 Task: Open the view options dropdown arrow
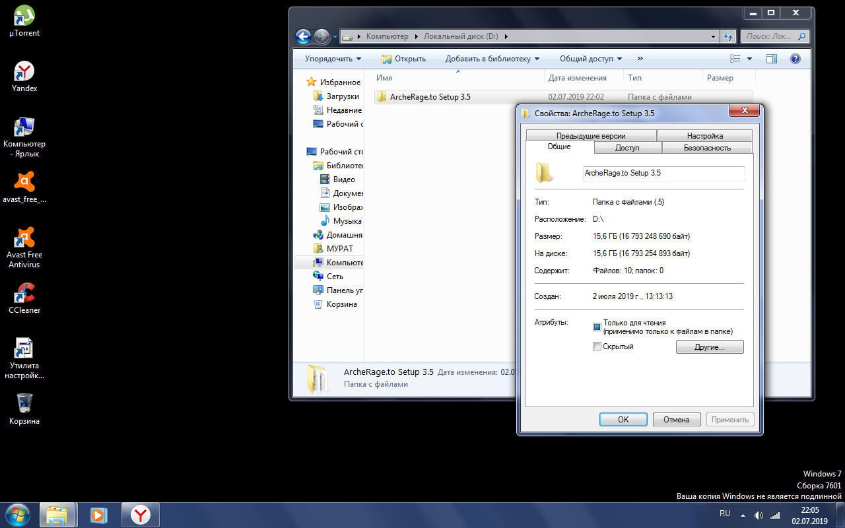pos(749,59)
